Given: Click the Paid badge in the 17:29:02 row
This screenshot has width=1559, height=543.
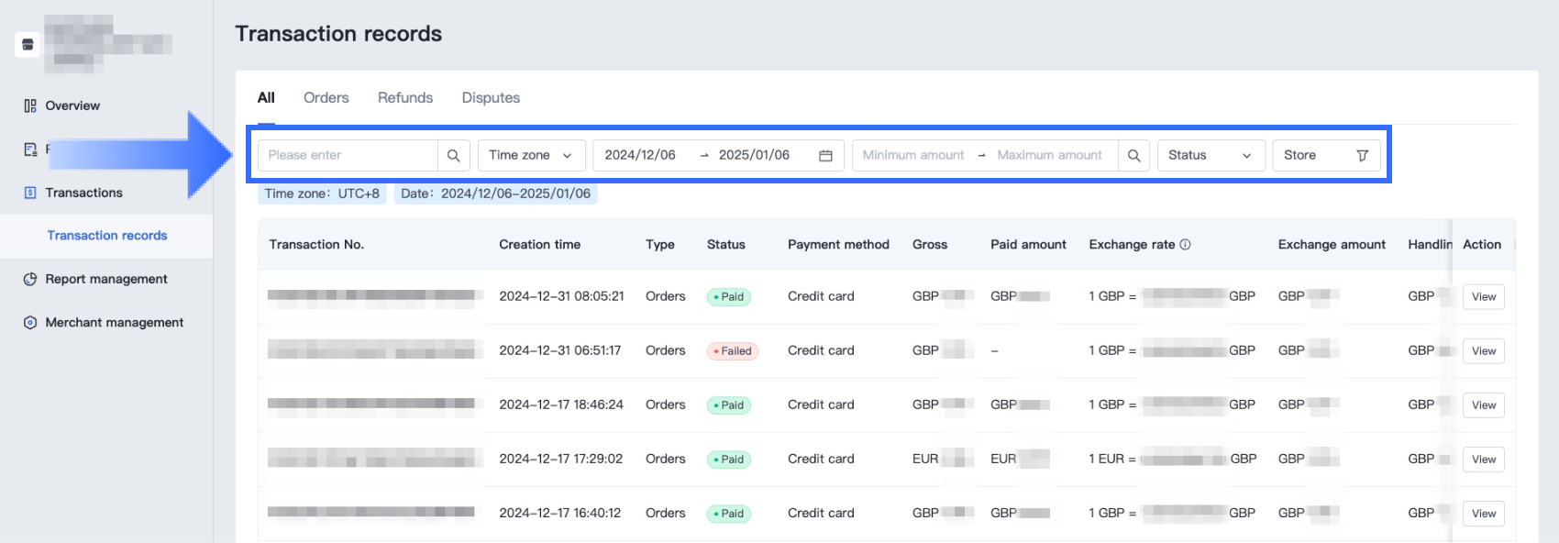Looking at the screenshot, I should (729, 460).
